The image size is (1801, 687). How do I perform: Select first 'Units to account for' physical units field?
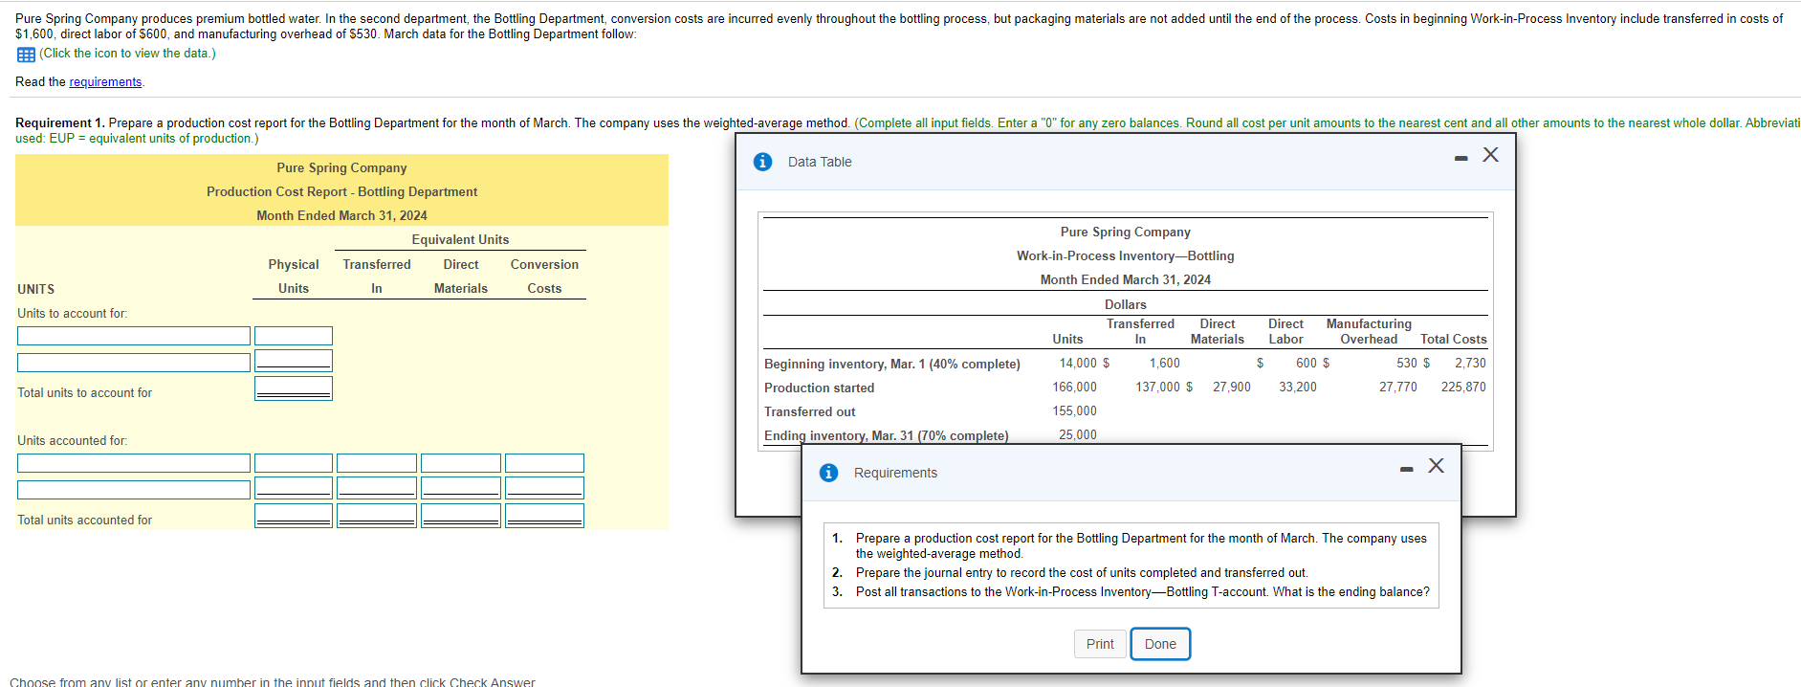(294, 336)
